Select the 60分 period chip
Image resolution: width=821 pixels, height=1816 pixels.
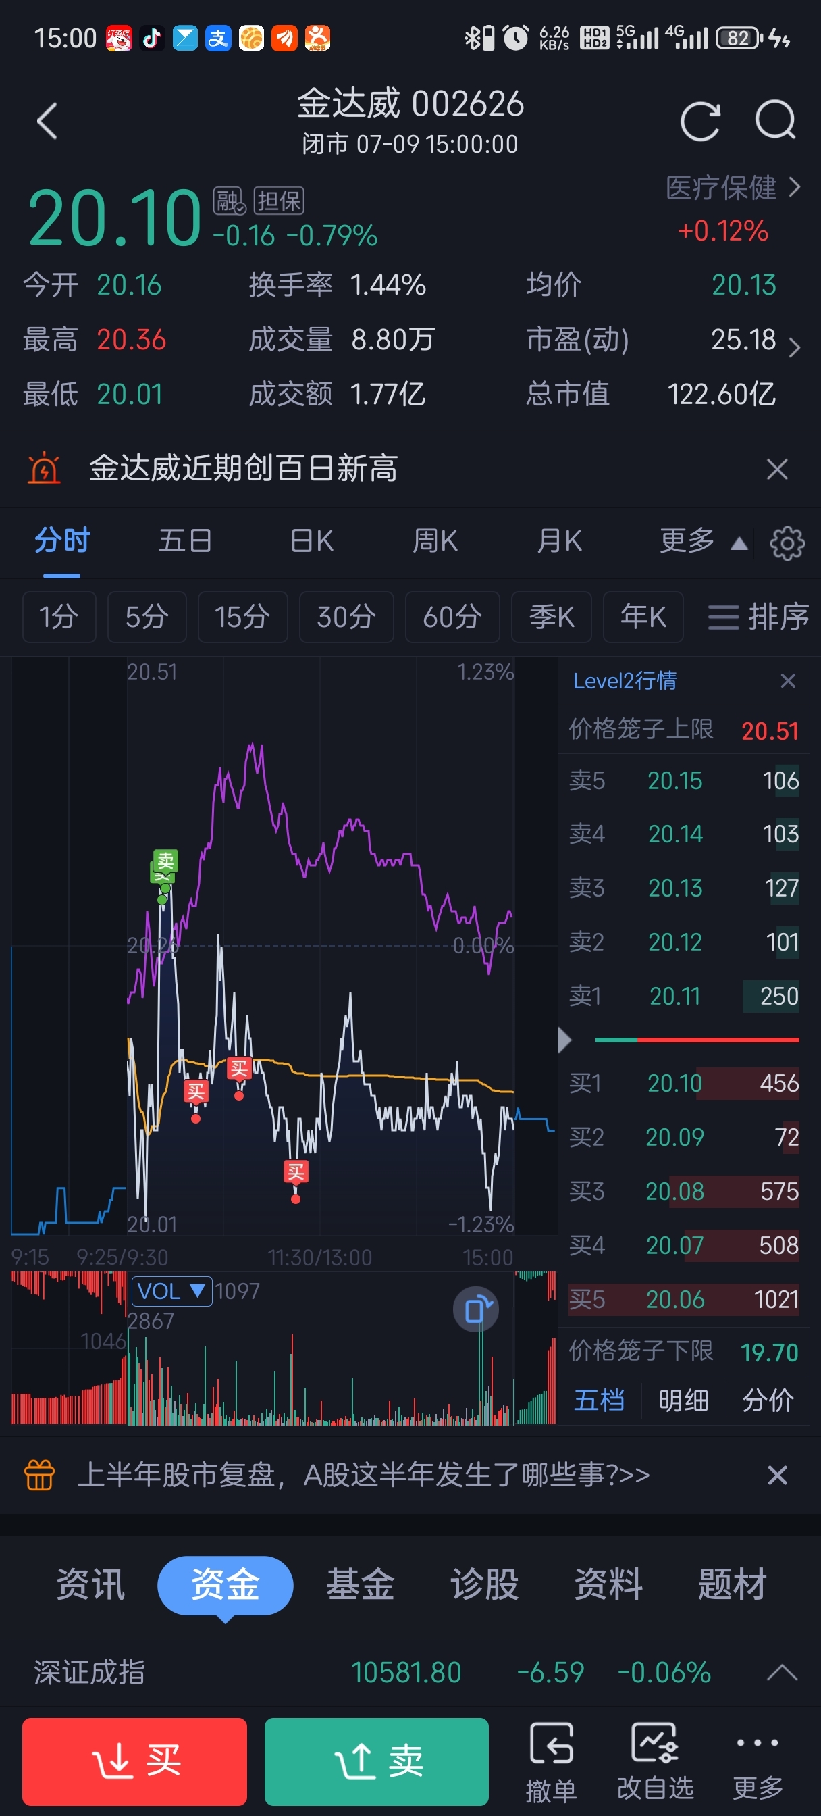[x=452, y=617]
